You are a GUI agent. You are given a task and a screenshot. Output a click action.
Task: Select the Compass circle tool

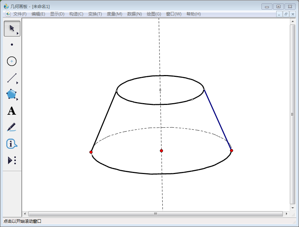12,61
